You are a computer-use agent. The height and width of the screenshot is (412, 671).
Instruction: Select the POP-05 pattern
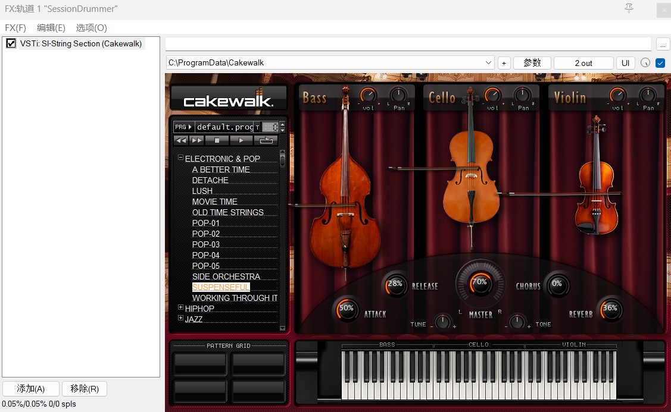click(206, 266)
